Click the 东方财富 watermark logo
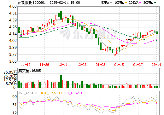The height and width of the screenshot is (115, 164). click(88, 34)
